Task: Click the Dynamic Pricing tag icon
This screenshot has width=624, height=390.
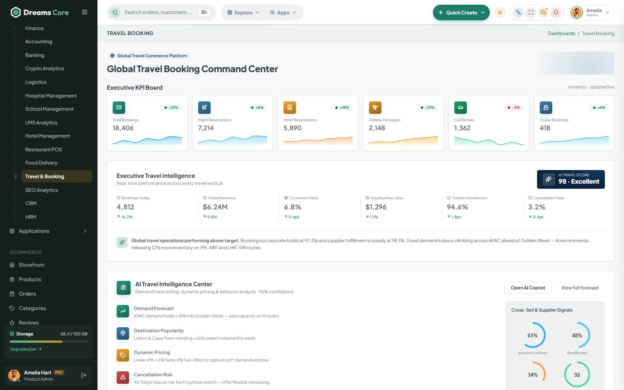Action: click(123, 355)
